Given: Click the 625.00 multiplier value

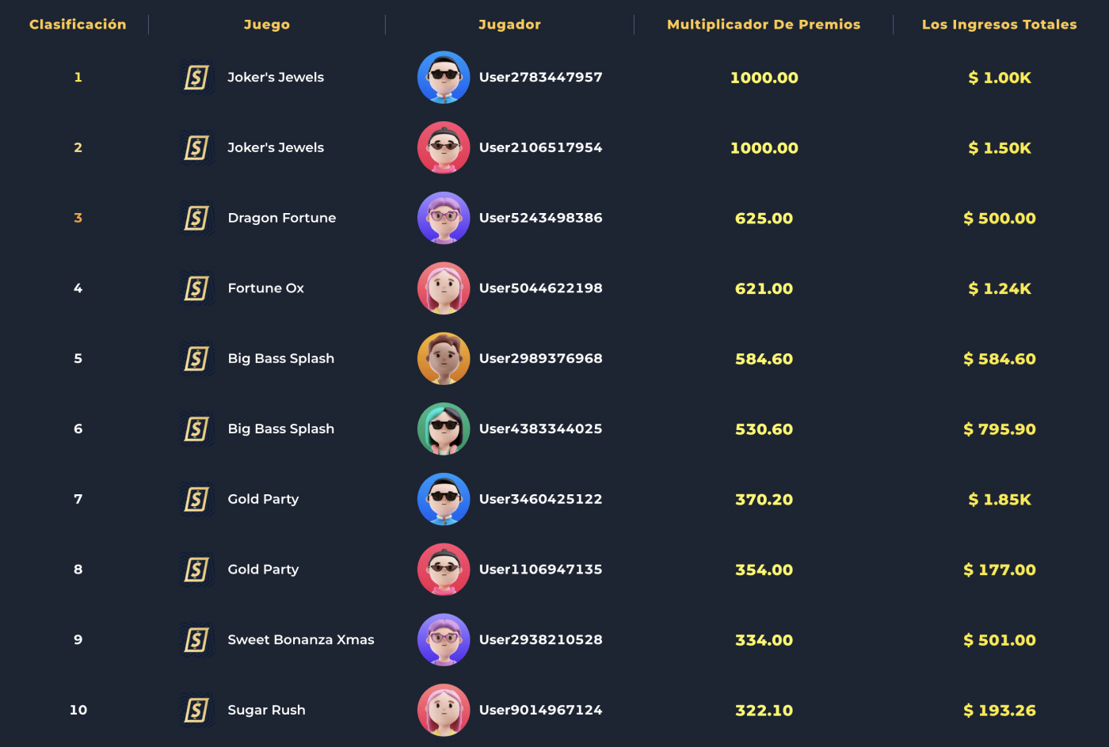Looking at the screenshot, I should [764, 219].
